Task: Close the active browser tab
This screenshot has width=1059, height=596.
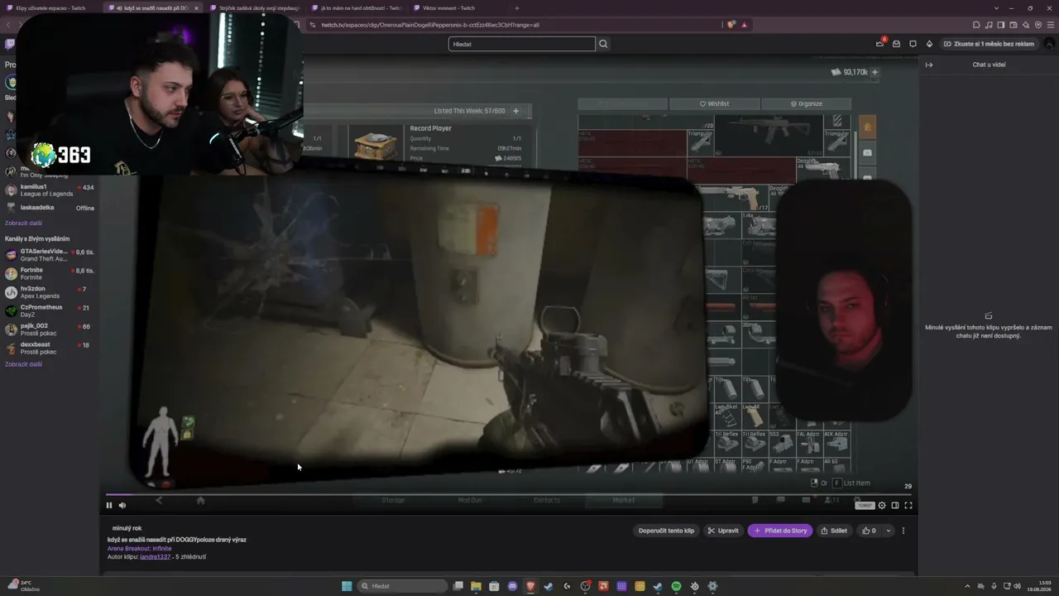Action: pos(196,8)
